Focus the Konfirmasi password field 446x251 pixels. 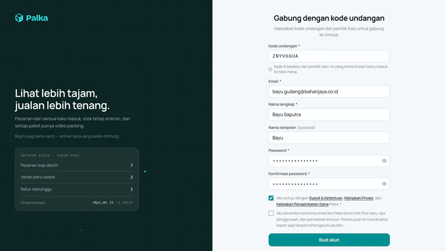tap(329, 184)
